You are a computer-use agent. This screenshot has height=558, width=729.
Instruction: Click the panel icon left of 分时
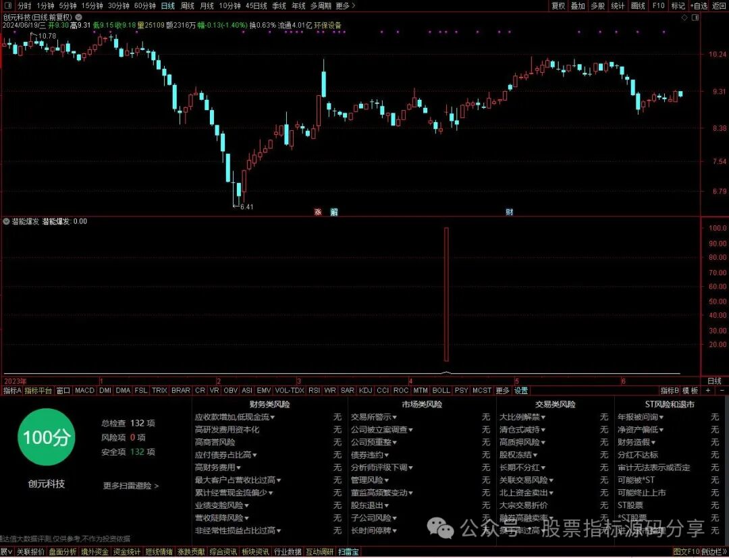8,5
